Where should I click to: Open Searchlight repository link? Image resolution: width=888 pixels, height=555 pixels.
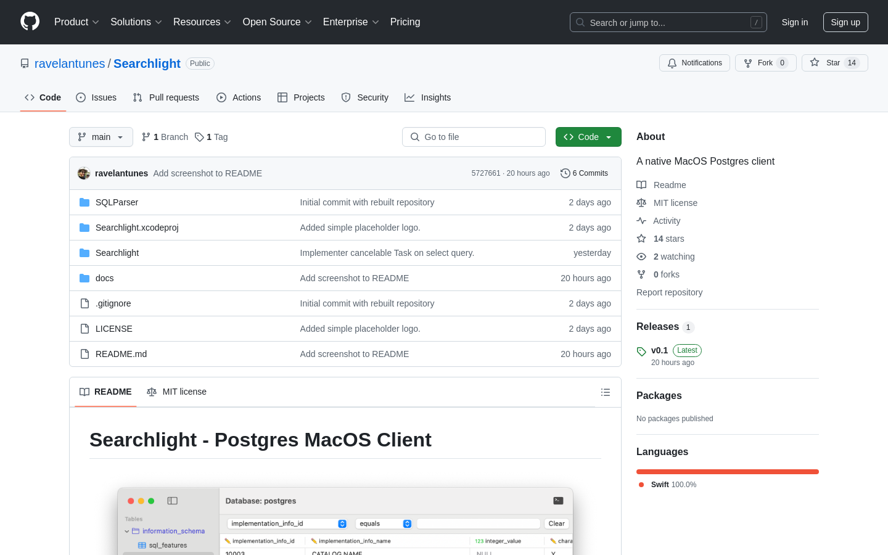tap(147, 64)
